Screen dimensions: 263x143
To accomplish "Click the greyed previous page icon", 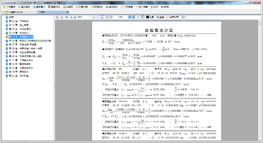I will tap(111, 17).
